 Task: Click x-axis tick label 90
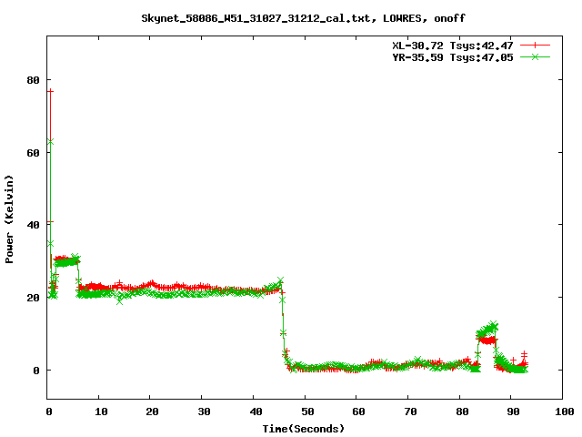[513, 412]
